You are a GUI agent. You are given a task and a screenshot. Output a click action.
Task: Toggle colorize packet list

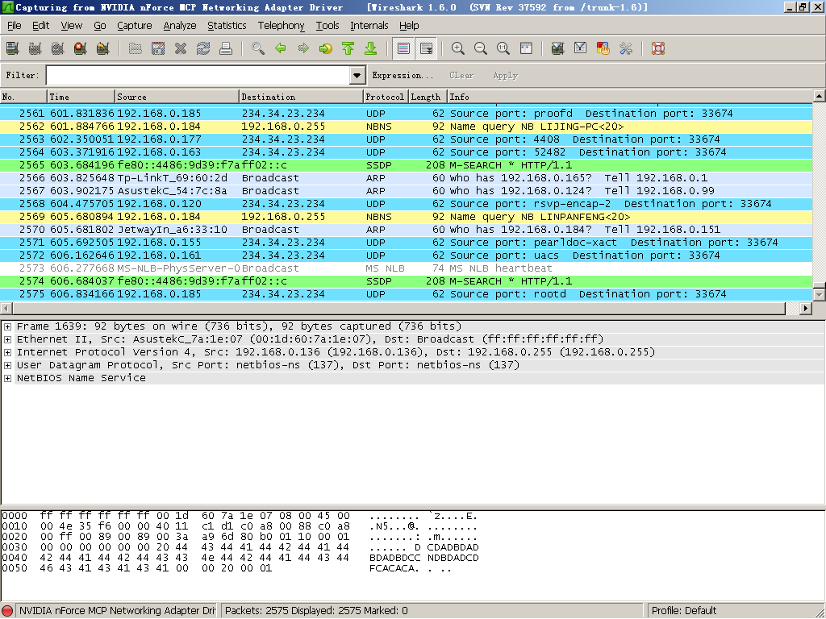[x=403, y=49]
